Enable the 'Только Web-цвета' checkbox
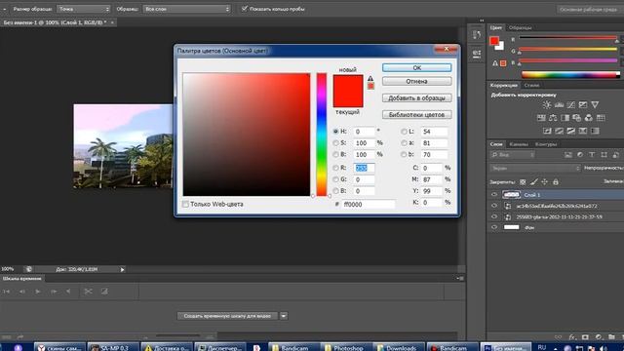Screen dimensions: 624x351 185,204
